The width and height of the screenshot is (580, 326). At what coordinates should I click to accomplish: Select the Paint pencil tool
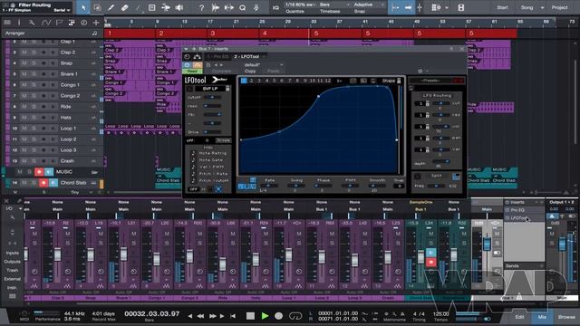111,7
